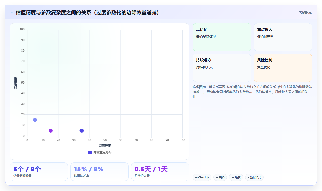The height and width of the screenshot is (191, 322).
Task: Click the 实施难度 y-axis title
Action: click(x=16, y=83)
